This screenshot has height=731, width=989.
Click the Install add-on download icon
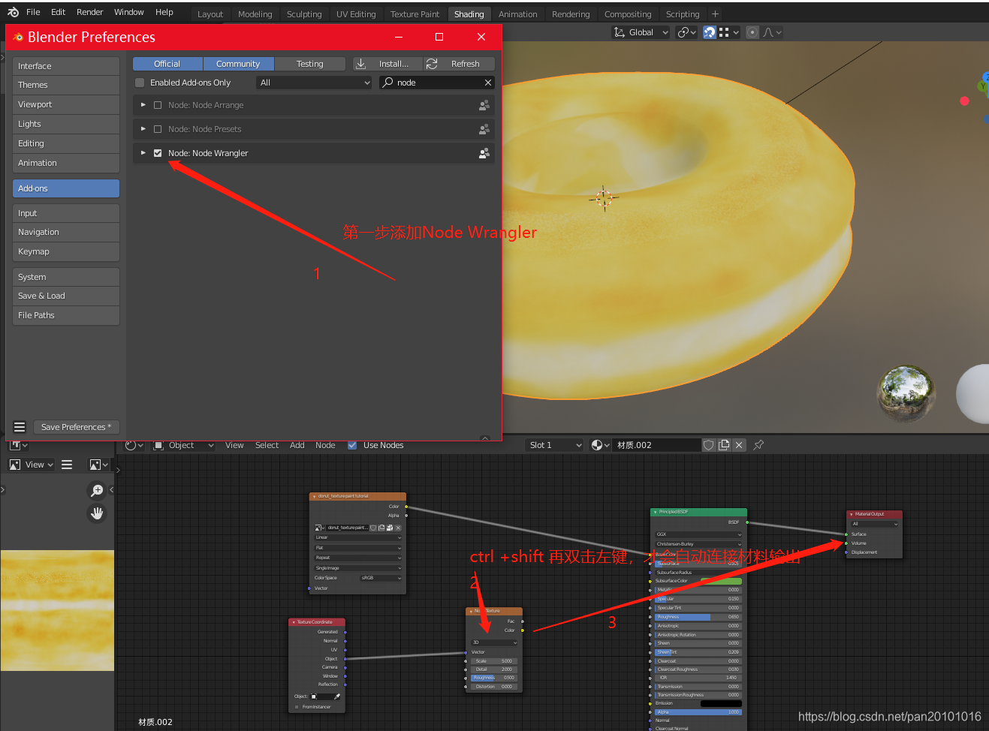(x=361, y=64)
